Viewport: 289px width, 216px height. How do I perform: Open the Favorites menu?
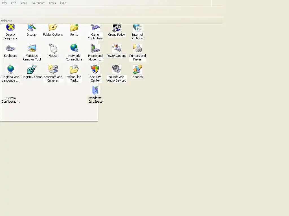point(38,3)
